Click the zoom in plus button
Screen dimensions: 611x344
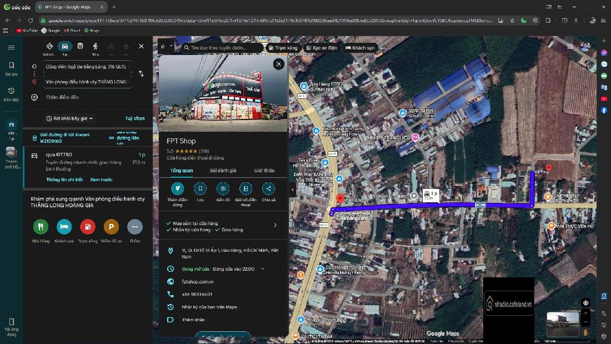[x=585, y=313]
